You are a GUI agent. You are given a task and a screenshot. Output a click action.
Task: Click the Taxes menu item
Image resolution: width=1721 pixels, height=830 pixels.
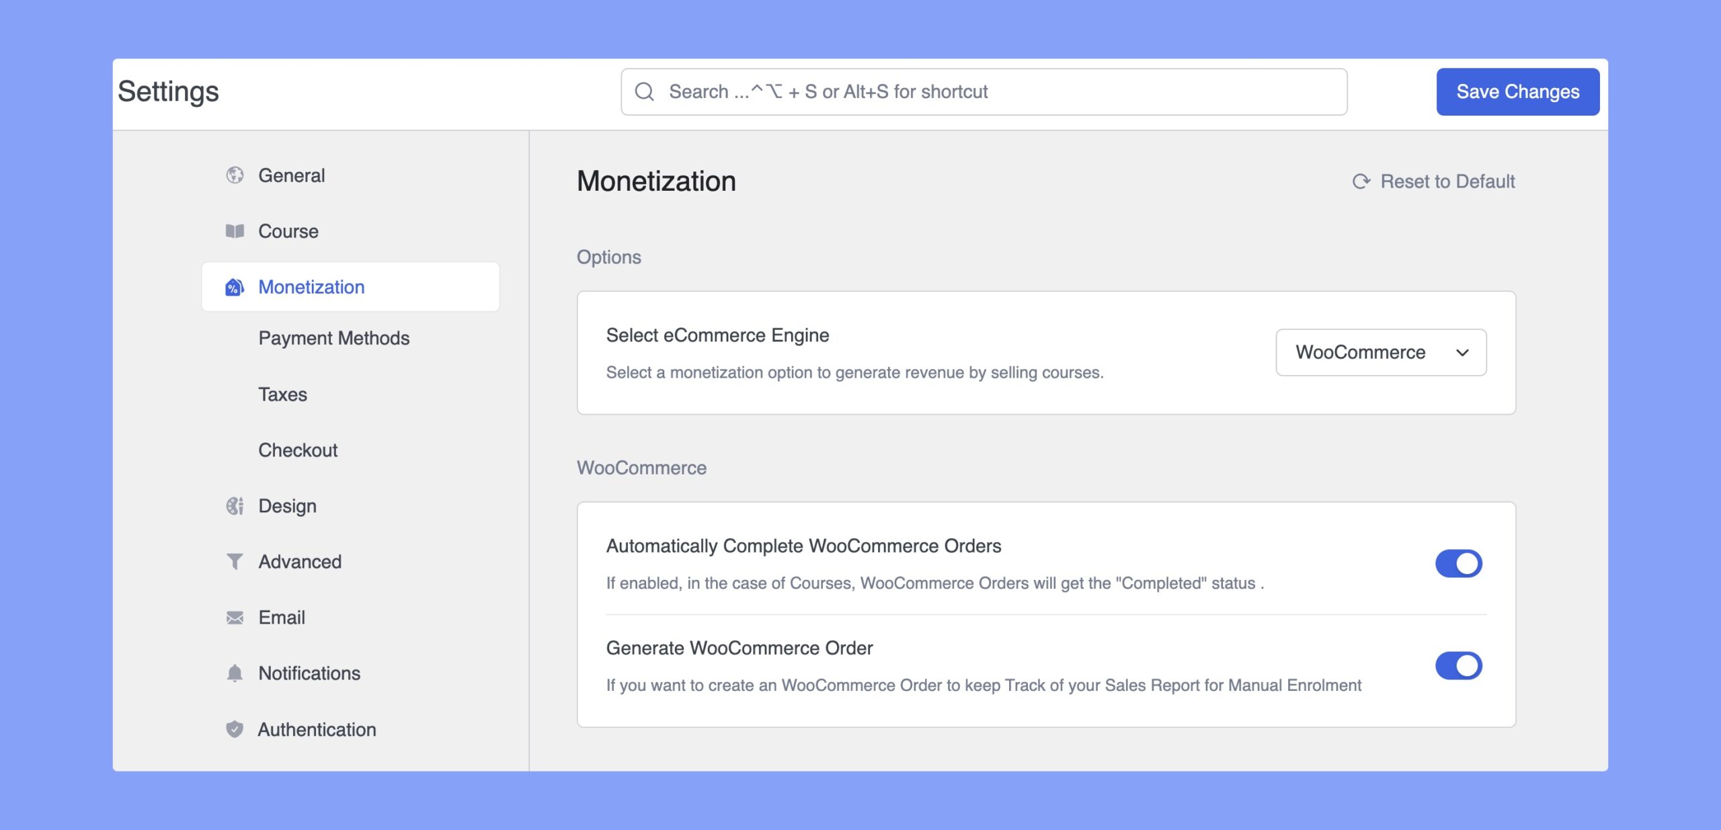[282, 393]
